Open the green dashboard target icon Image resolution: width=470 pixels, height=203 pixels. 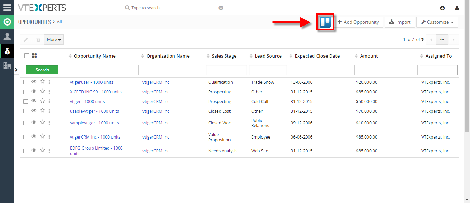pos(7,22)
